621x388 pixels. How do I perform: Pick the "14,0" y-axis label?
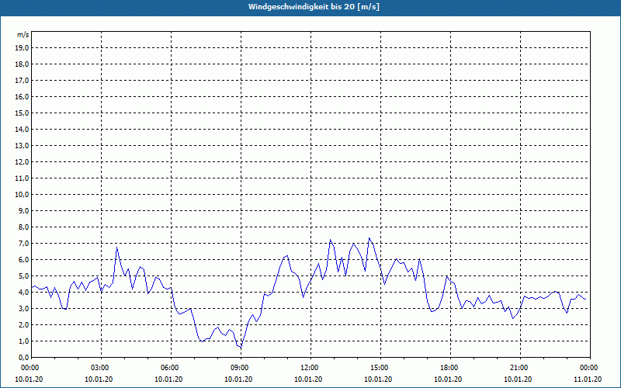[x=22, y=130]
